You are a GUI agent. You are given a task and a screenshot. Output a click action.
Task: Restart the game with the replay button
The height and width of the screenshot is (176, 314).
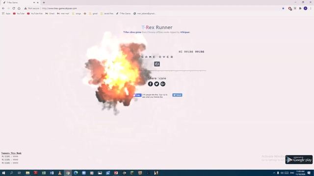[157, 64]
